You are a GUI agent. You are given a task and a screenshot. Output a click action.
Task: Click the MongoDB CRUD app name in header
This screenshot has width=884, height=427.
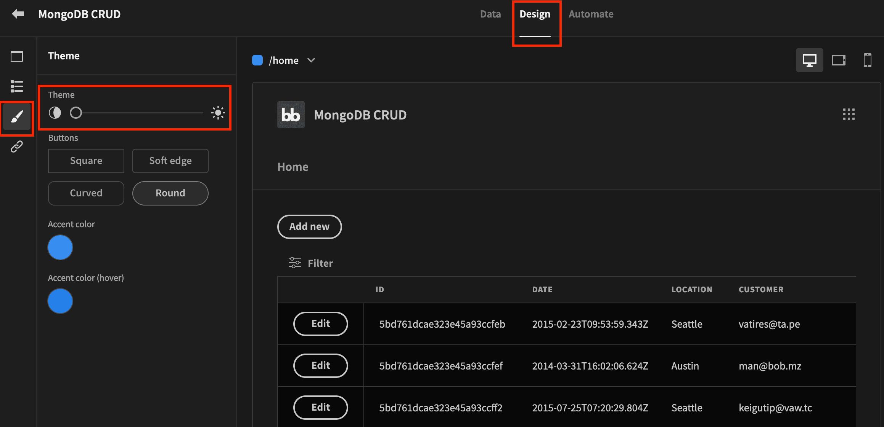[79, 14]
